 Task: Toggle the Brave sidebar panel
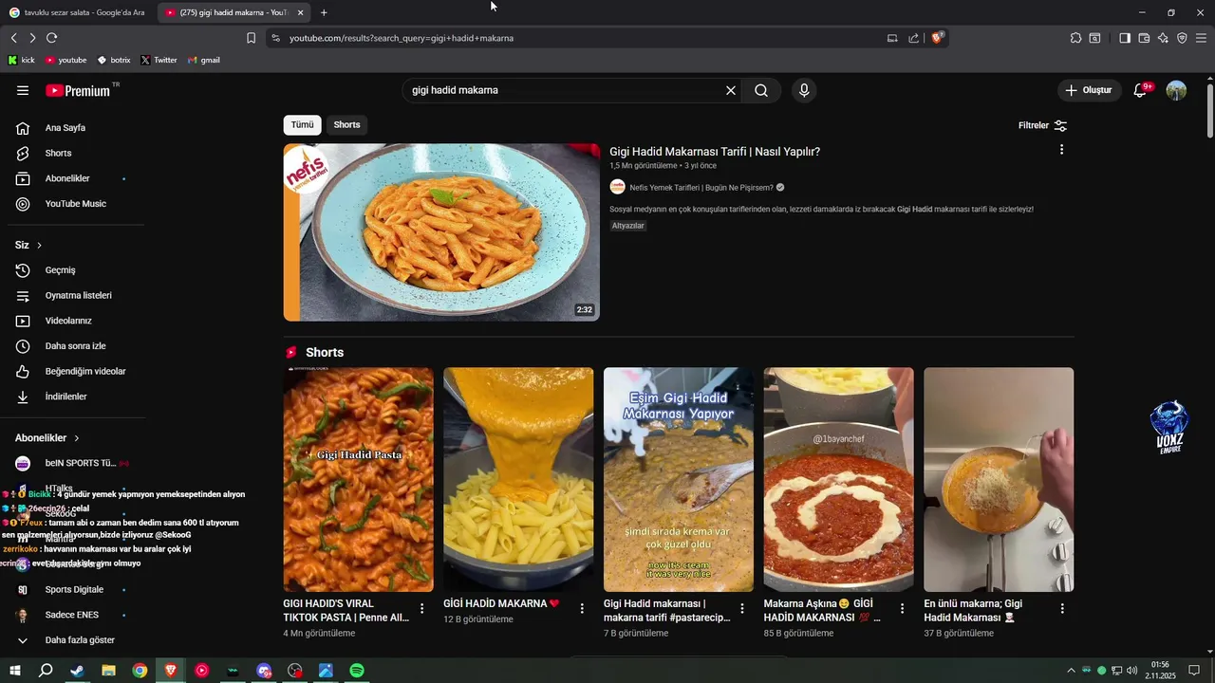point(1125,38)
